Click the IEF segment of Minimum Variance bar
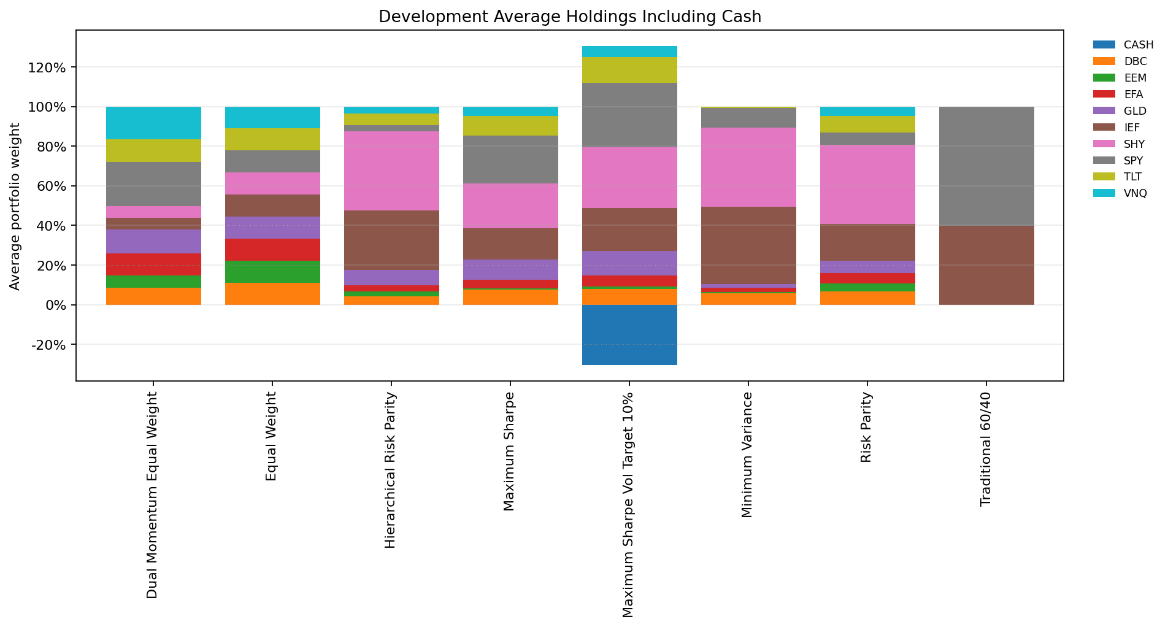 coord(748,245)
